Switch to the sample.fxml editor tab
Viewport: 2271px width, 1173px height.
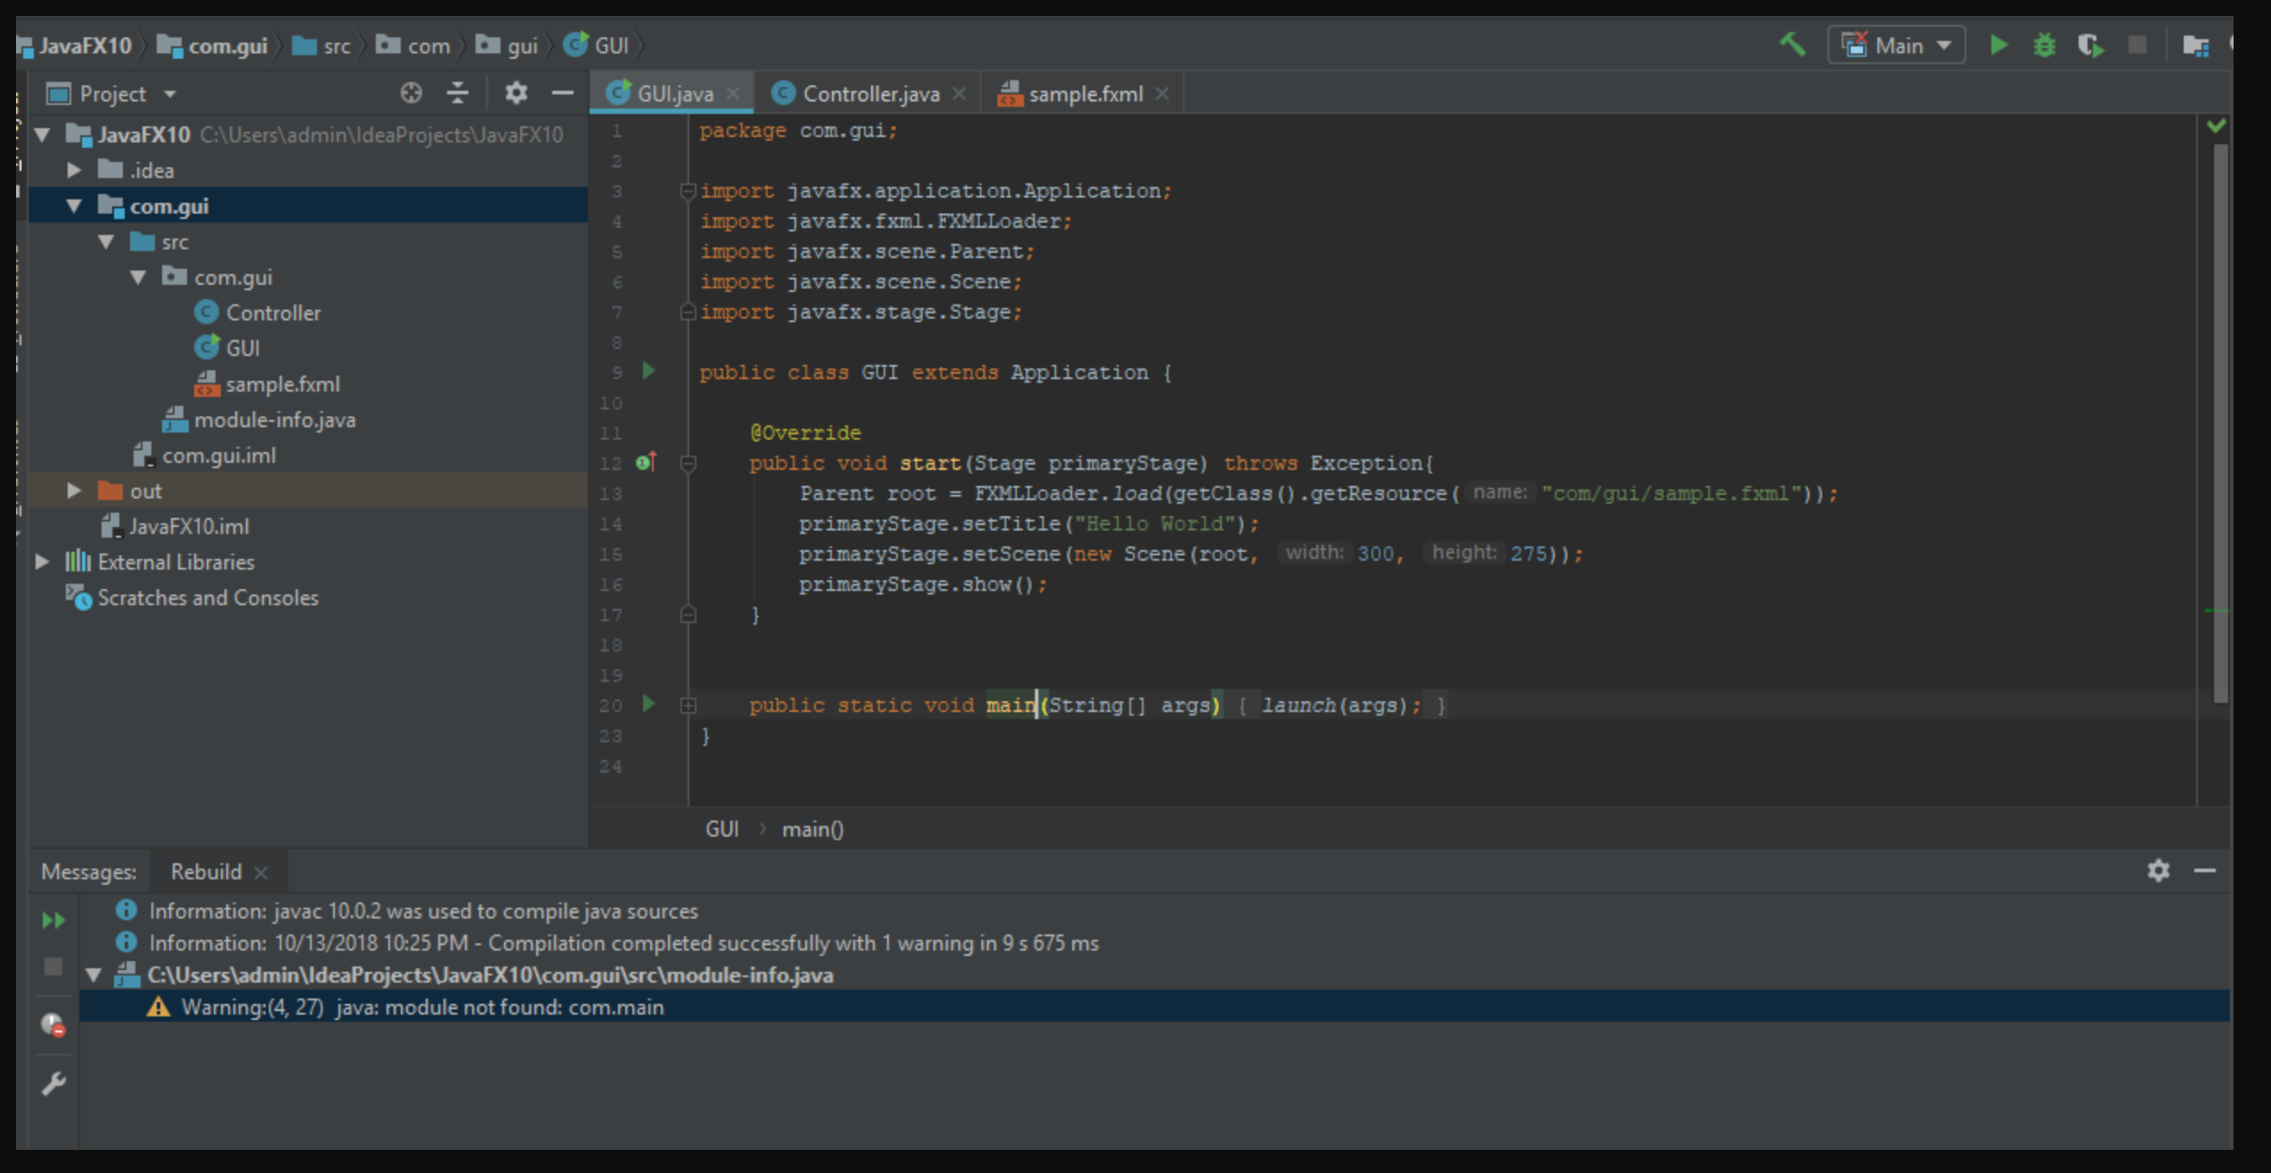click(x=1085, y=93)
